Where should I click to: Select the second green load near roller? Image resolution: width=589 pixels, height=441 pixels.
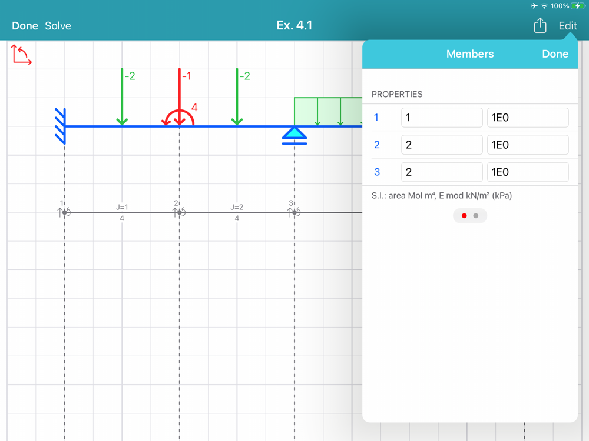coord(237,97)
